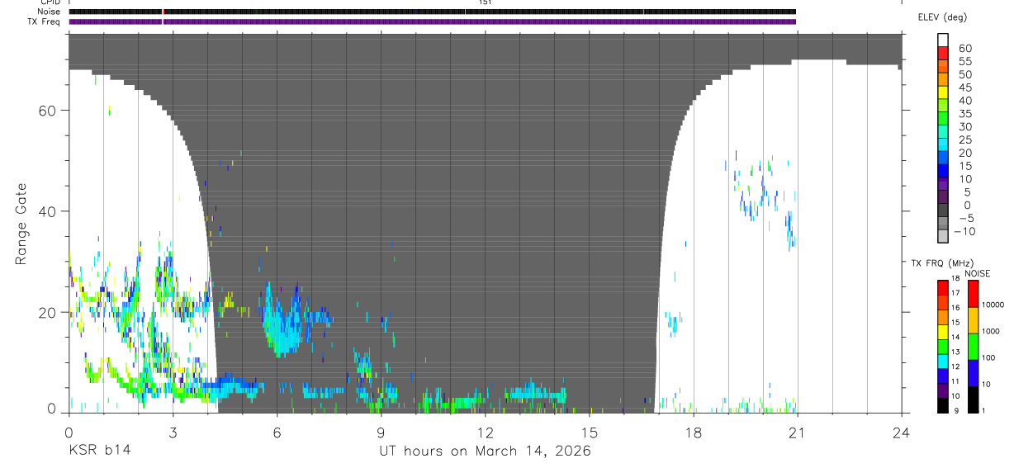
Task: Select the cyan swatch in the TX FRQ colorbar
Action: [x=943, y=362]
